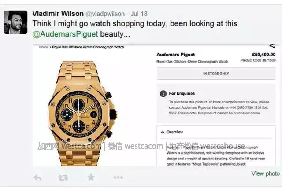Click the Jul 18 tweet timestamp
The width and height of the screenshot is (282, 188).
click(139, 14)
